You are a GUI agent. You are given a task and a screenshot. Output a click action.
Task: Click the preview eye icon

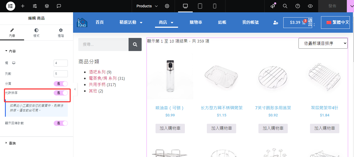[x=310, y=6]
